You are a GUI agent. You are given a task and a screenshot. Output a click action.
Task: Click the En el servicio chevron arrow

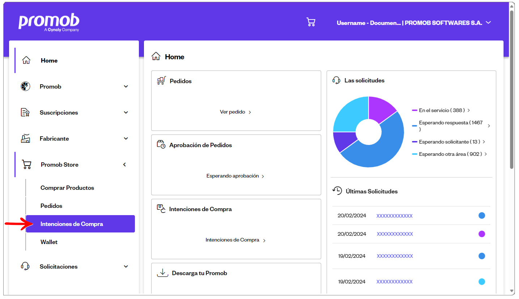click(469, 110)
